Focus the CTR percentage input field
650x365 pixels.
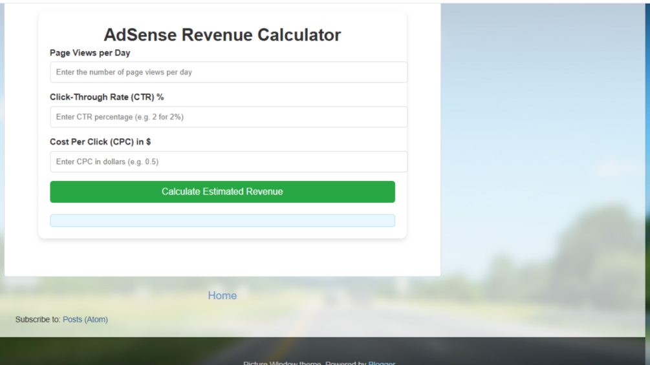[x=228, y=117]
